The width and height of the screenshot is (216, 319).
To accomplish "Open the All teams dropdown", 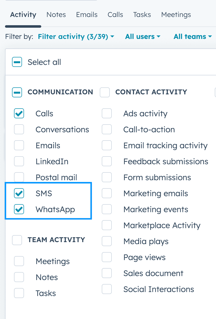I will (193, 37).
